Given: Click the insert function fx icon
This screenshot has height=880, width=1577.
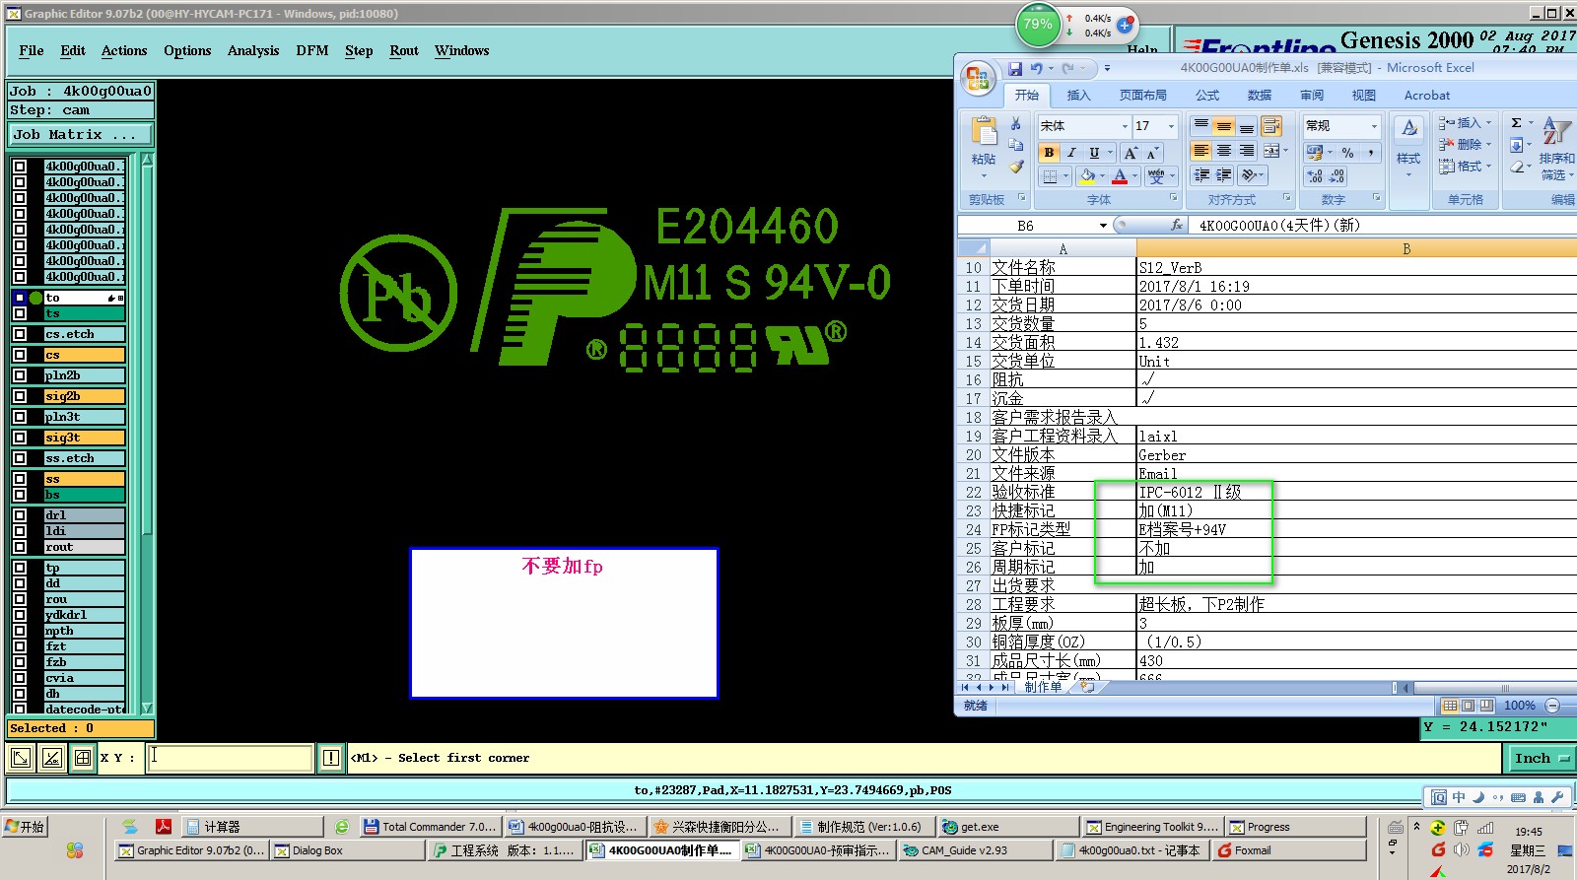Looking at the screenshot, I should [1177, 225].
